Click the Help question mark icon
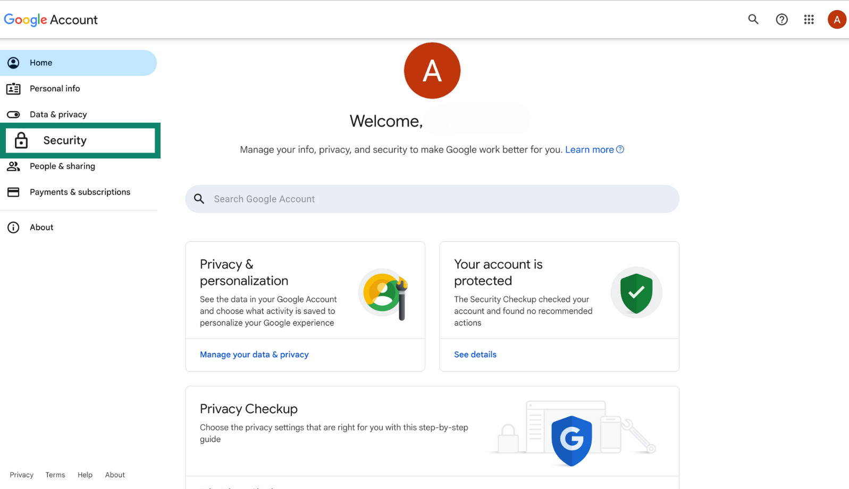The height and width of the screenshot is (489, 849). coord(781,19)
